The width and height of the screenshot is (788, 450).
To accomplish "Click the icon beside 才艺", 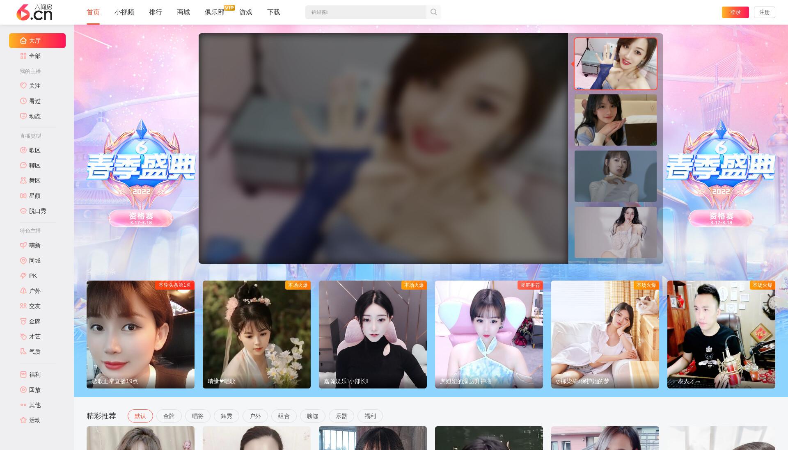I will (23, 336).
